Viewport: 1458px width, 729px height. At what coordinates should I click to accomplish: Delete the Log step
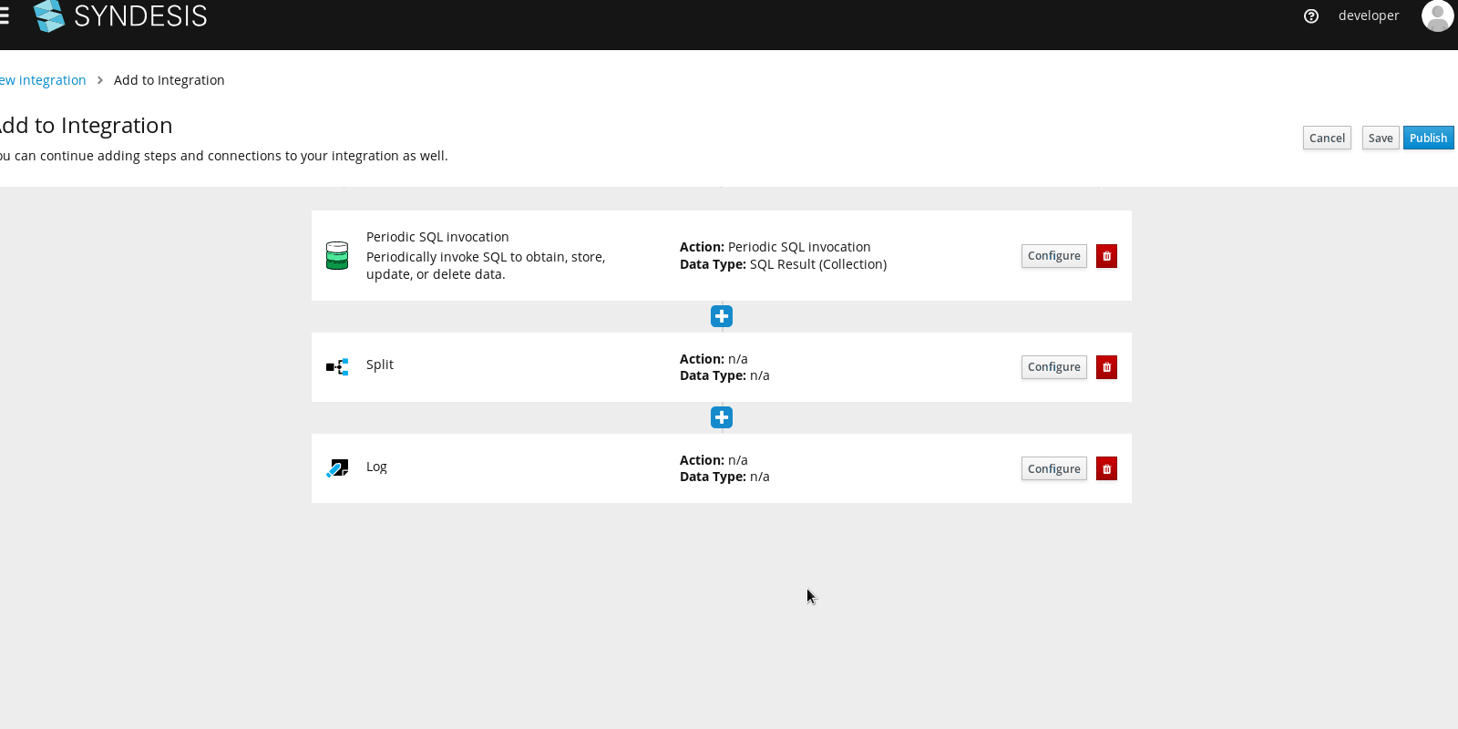pyautogui.click(x=1106, y=468)
